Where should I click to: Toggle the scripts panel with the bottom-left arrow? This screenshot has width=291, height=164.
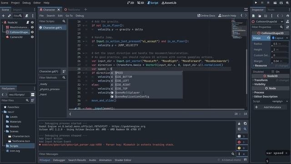point(70,114)
